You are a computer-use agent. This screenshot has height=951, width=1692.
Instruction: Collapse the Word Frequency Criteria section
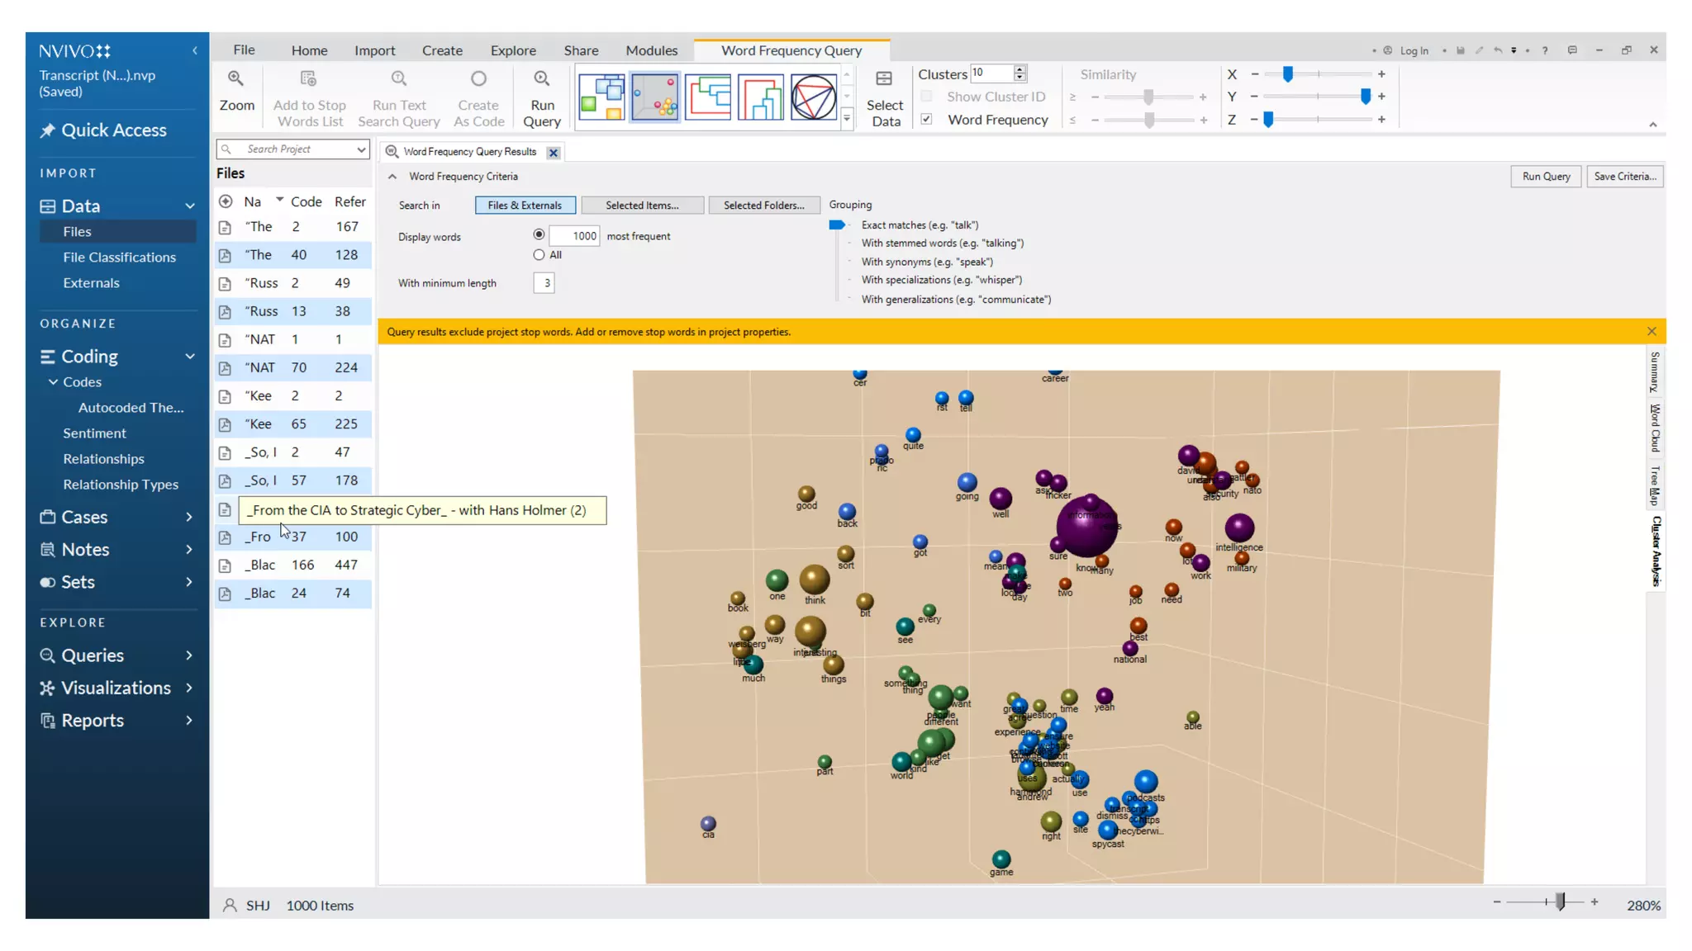(x=392, y=177)
